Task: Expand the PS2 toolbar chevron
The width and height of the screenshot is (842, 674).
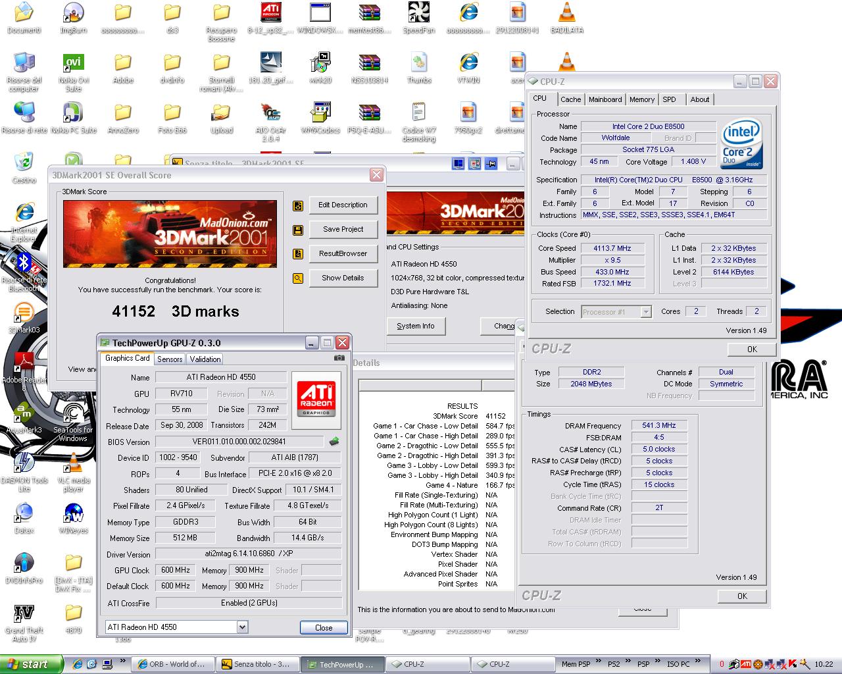Action: pyautogui.click(x=628, y=661)
